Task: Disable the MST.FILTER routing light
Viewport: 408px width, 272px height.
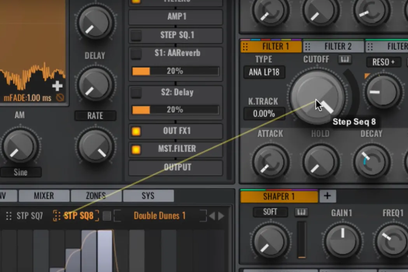Action: [136, 149]
